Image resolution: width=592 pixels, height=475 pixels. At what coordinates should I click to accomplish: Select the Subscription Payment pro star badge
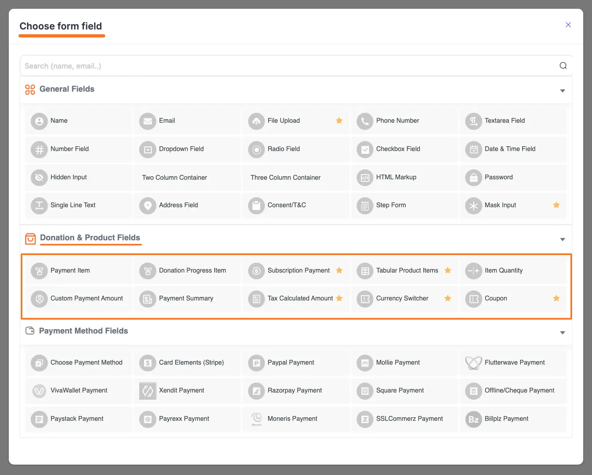[339, 270]
